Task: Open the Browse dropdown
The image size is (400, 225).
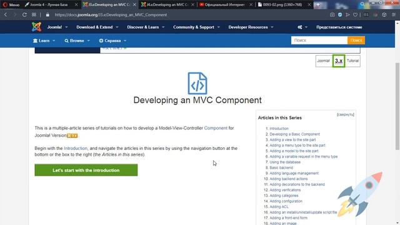Action: click(77, 41)
